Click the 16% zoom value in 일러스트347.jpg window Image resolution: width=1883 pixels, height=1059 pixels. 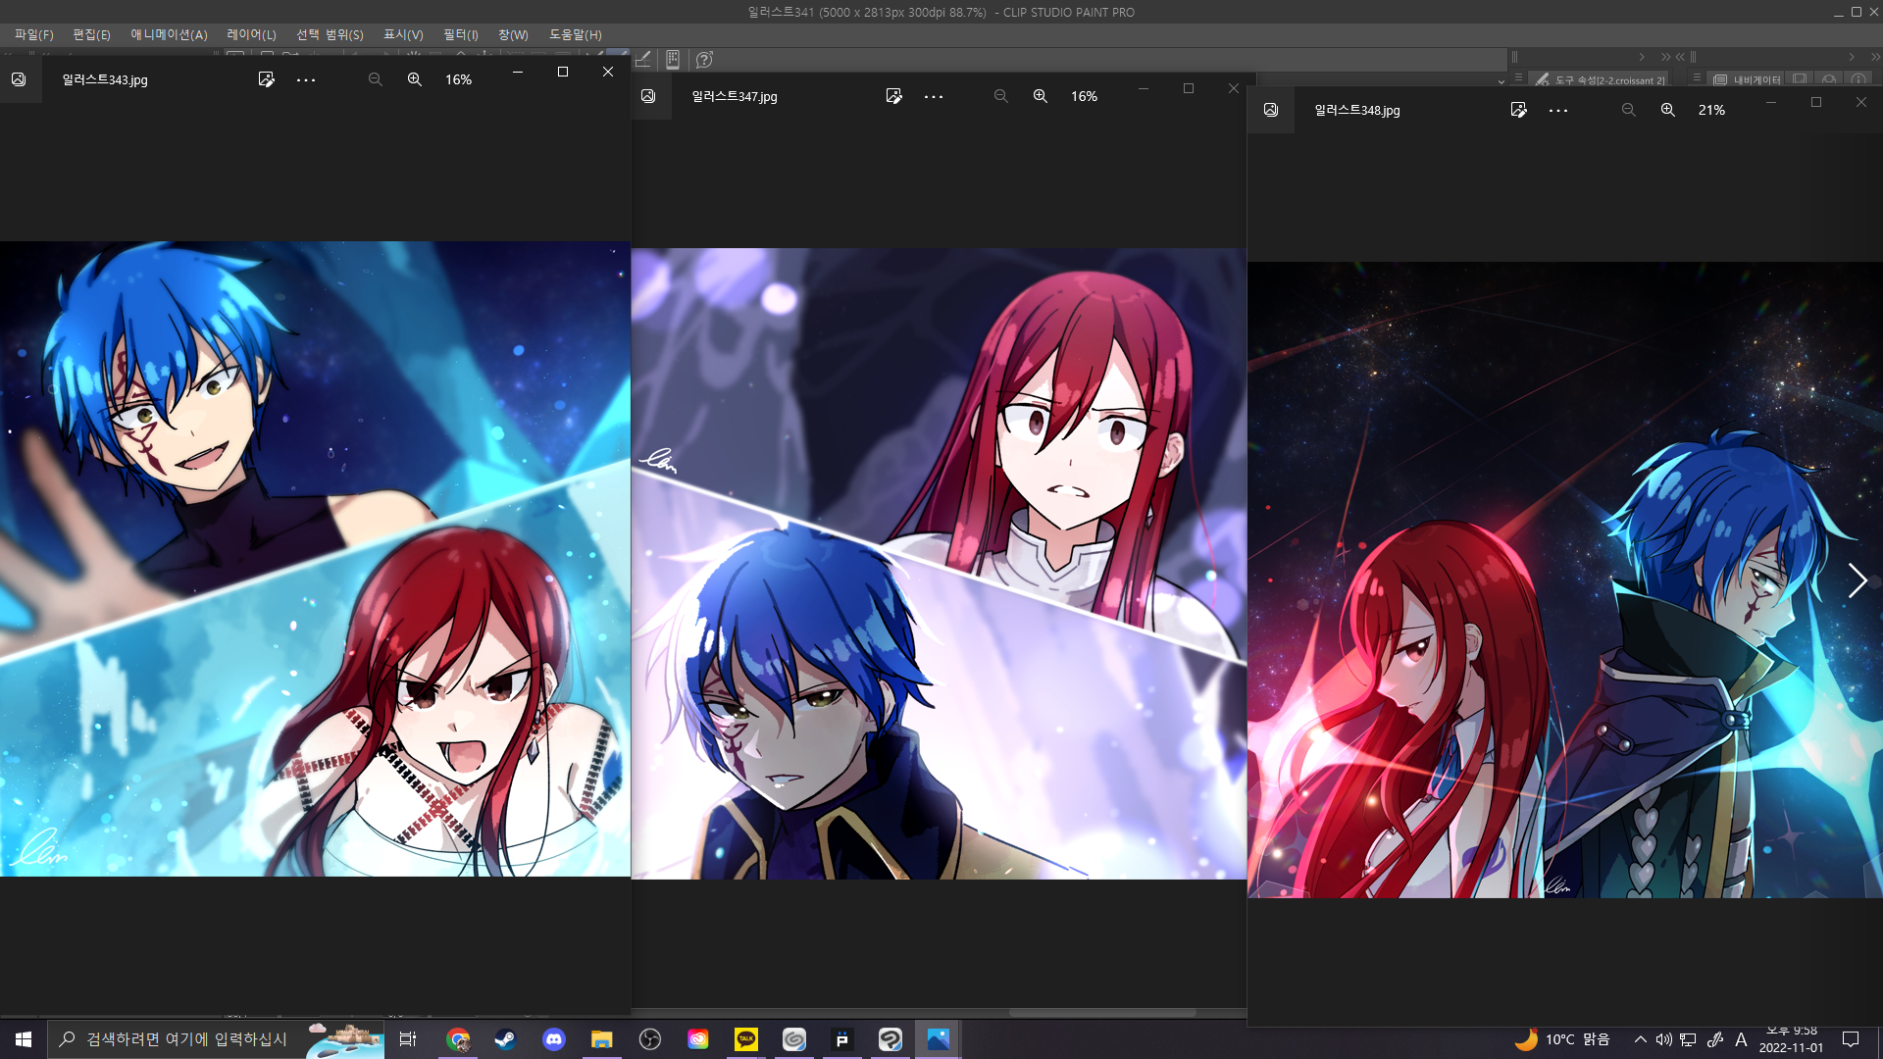pos(1084,96)
